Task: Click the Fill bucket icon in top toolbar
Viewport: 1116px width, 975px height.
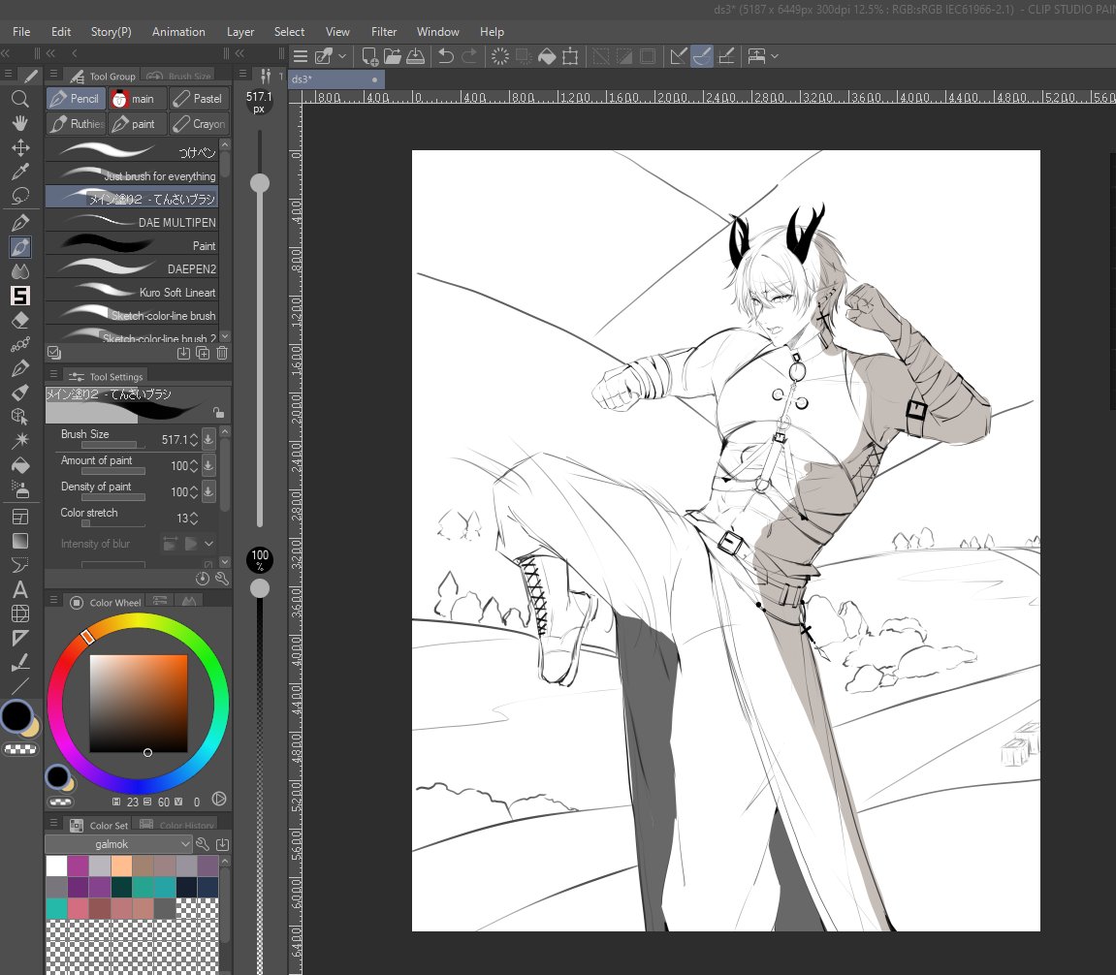Action: pyautogui.click(x=547, y=56)
